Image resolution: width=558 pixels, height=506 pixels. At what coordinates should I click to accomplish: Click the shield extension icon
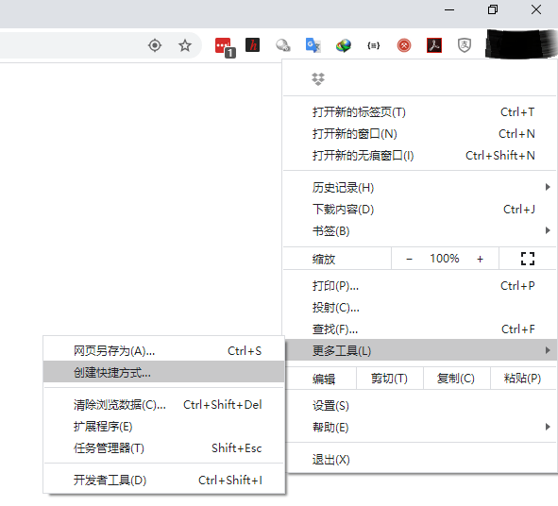point(464,45)
